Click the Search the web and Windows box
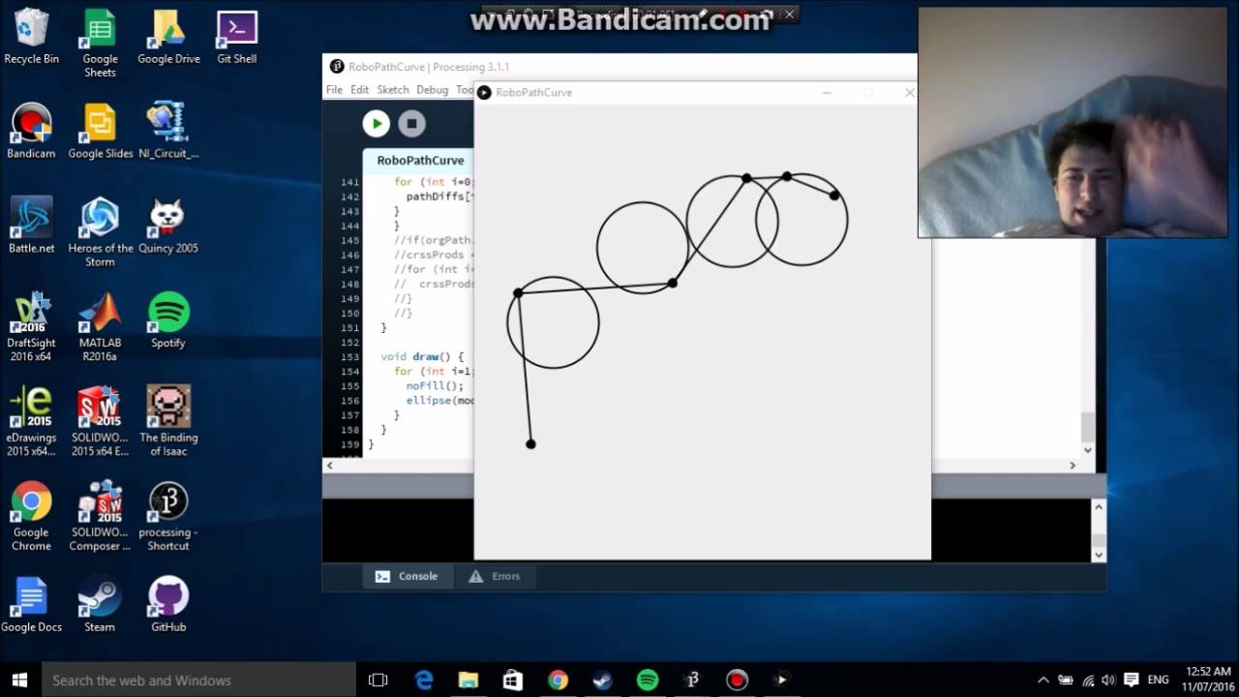Image resolution: width=1239 pixels, height=697 pixels. point(197,680)
